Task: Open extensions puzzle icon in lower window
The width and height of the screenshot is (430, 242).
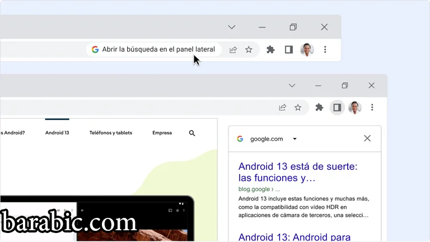Action: 320,107
